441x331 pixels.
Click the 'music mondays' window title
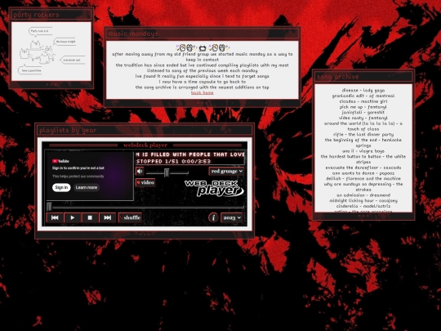coord(133,34)
